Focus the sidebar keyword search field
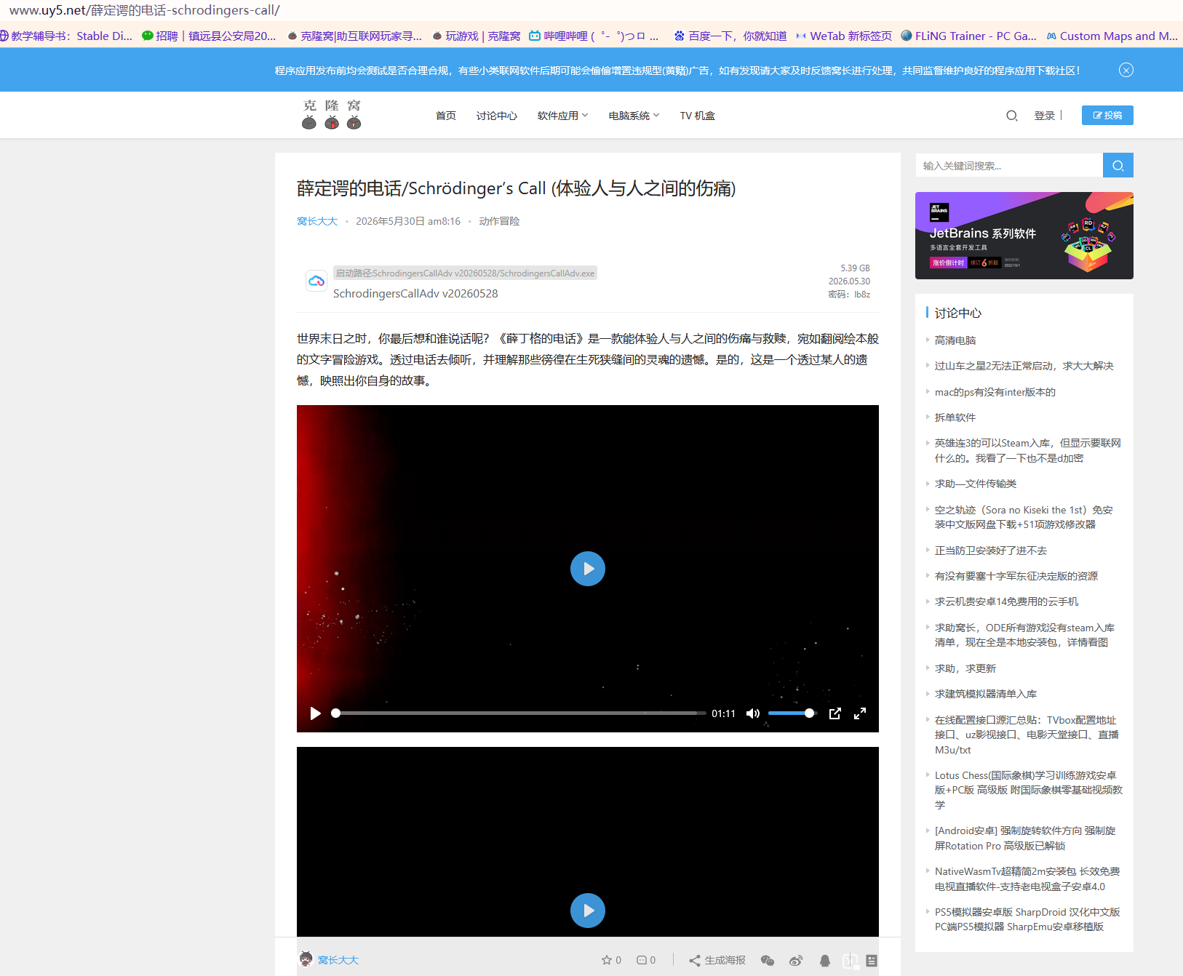This screenshot has width=1183, height=976. (1009, 165)
